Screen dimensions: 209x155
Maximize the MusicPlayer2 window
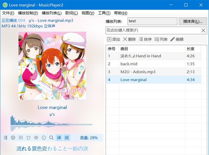(186, 5)
